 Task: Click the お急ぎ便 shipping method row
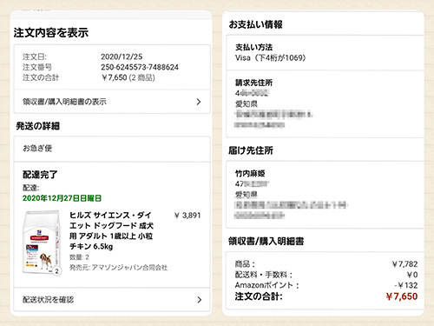coord(112,149)
